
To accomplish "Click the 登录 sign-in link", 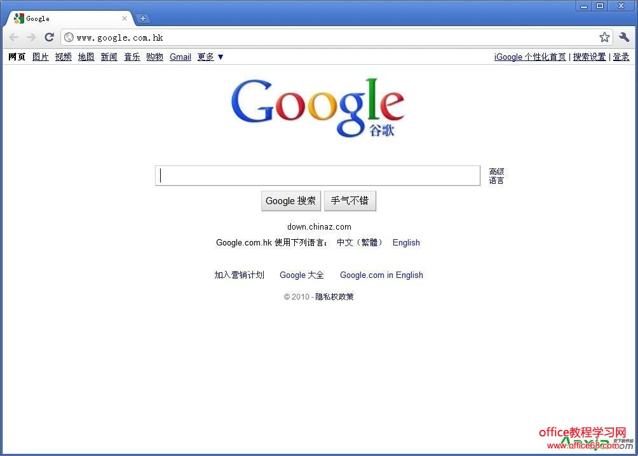I will pos(621,57).
